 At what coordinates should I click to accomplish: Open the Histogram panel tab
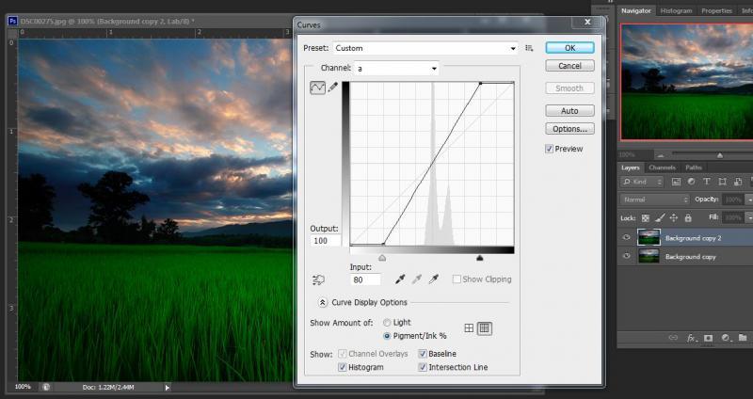point(676,10)
